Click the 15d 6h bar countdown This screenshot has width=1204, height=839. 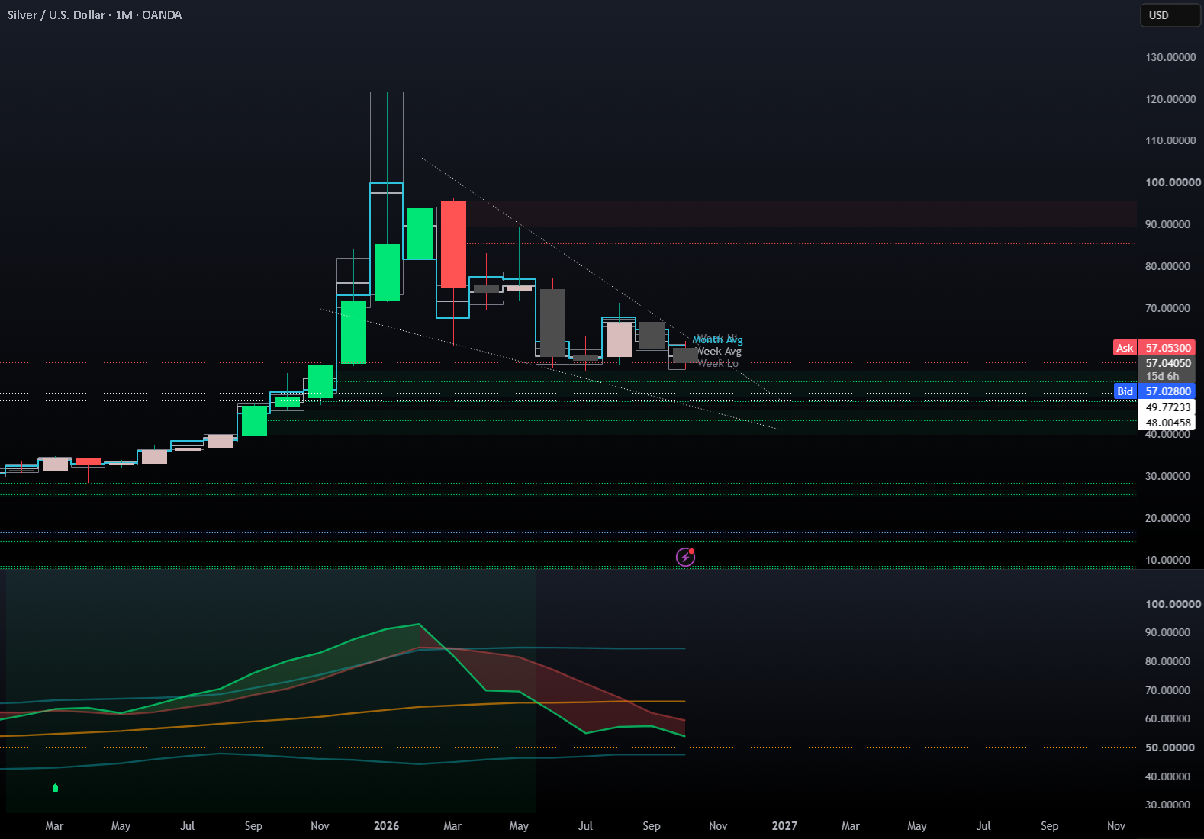coord(1162,376)
